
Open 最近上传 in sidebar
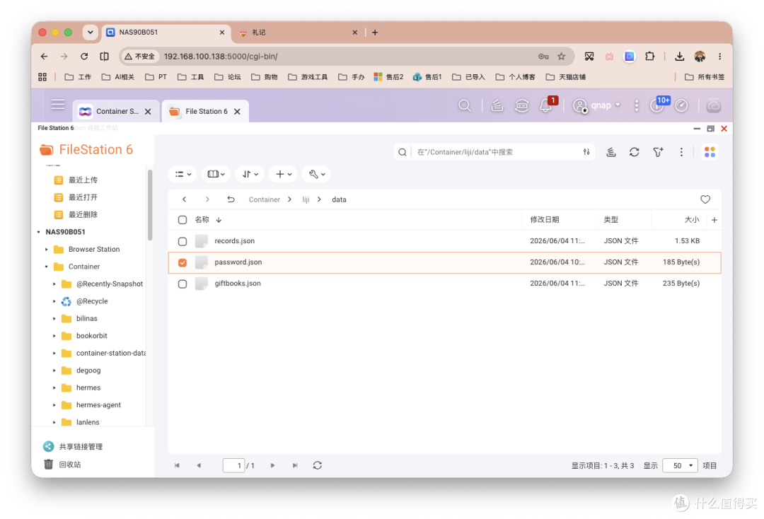83,180
